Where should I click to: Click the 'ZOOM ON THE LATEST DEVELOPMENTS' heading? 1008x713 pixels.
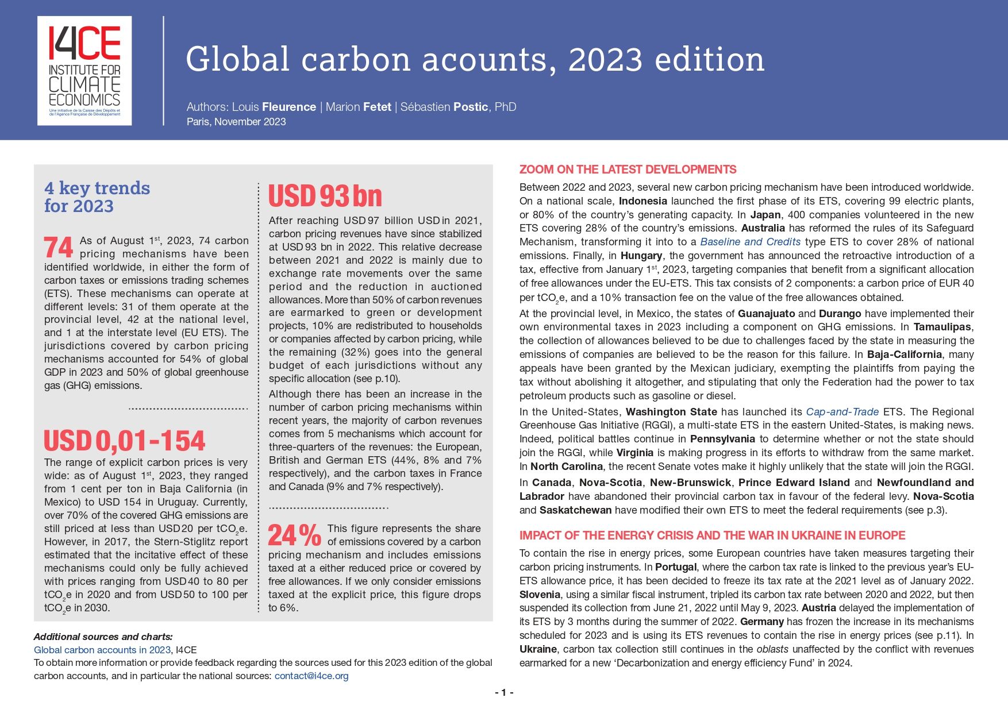pyautogui.click(x=628, y=169)
